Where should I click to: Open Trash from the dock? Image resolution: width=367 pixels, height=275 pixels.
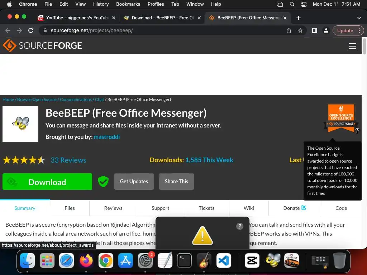pyautogui.click(x=339, y=261)
